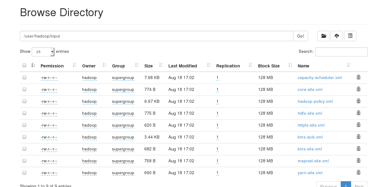Sort by Permission column arrows
377x187 pixels.
coord(74,65)
